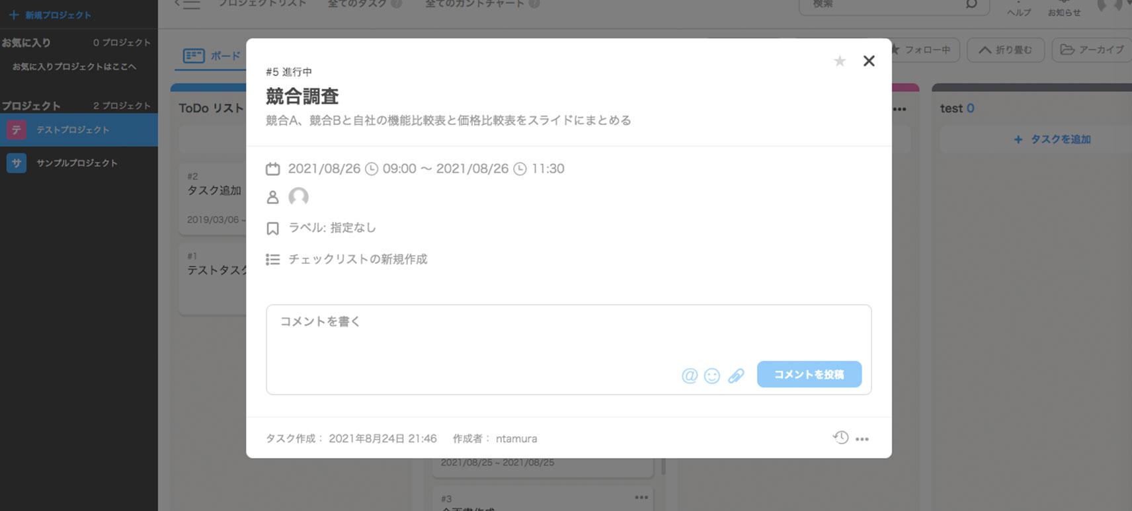Click the search magnifier icon
The height and width of the screenshot is (511, 1132).
(971, 5)
